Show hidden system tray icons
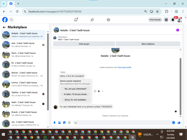The width and height of the screenshot is (187, 140). click(x=157, y=134)
